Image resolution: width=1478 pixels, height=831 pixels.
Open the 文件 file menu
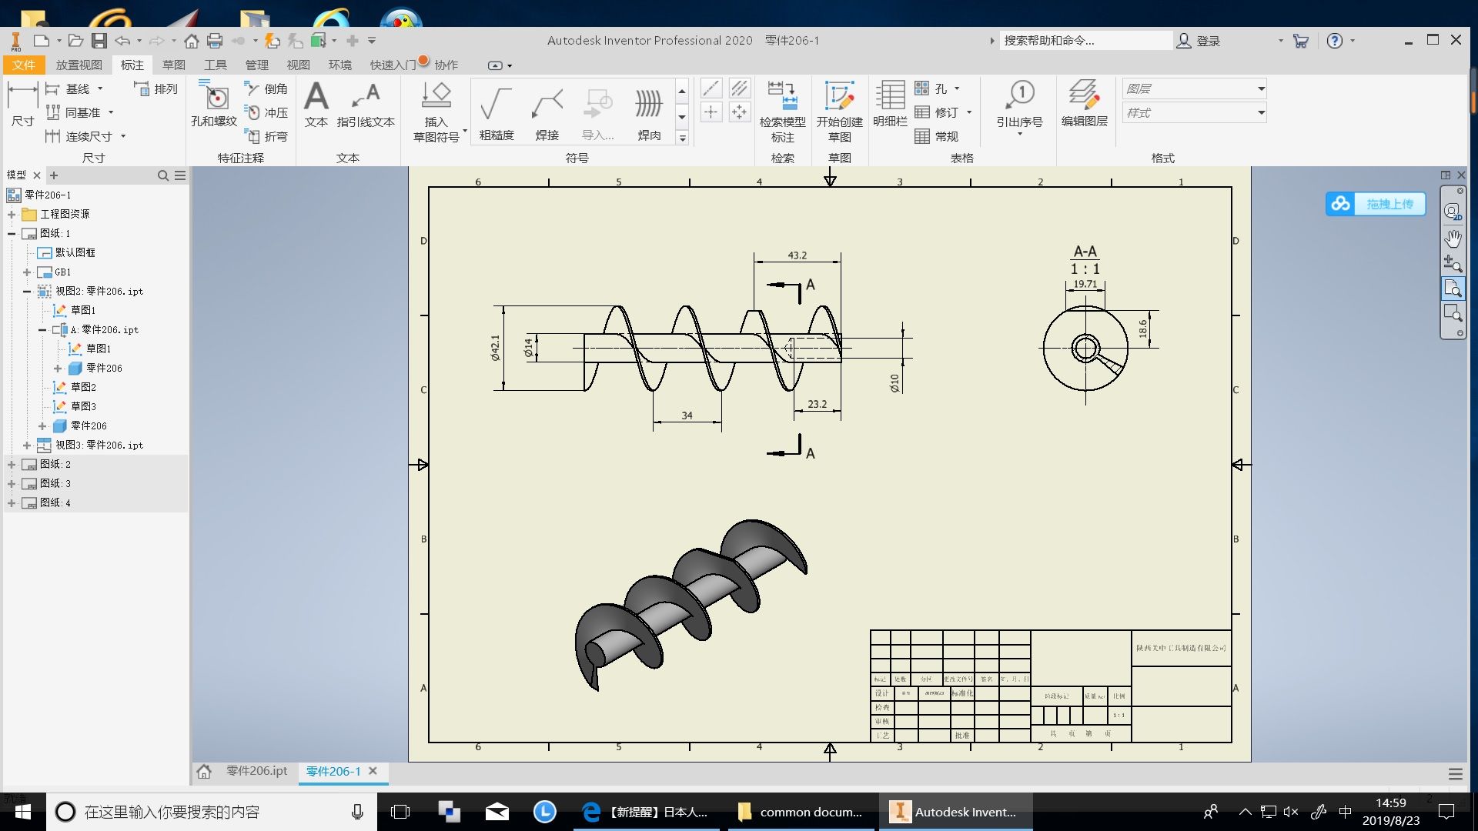tap(24, 65)
